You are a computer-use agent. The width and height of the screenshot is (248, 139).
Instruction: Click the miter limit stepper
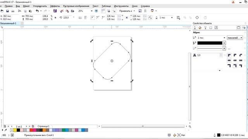tap(221, 55)
